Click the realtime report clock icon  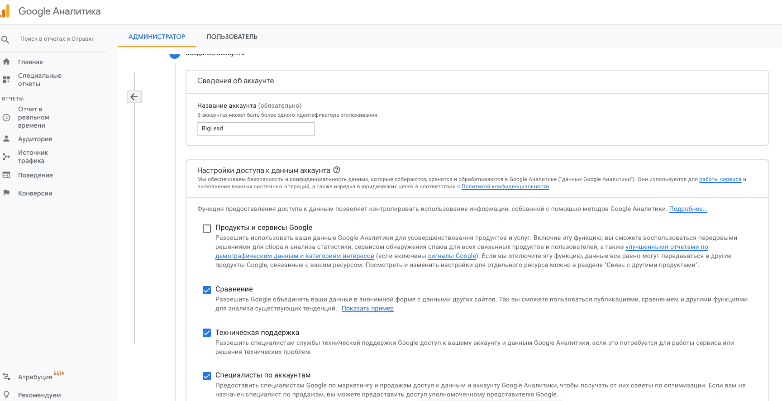6,118
